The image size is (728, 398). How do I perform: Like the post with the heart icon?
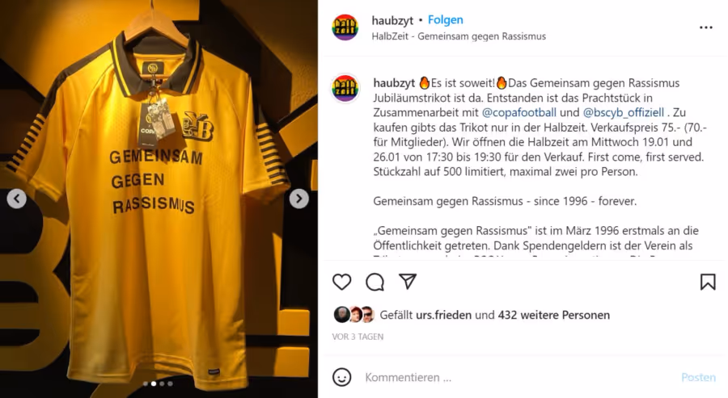341,282
